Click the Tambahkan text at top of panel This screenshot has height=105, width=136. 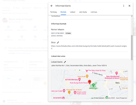pos(55,16)
